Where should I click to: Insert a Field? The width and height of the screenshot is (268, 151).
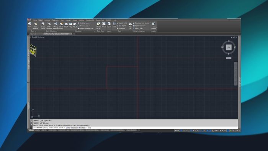point(114,25)
